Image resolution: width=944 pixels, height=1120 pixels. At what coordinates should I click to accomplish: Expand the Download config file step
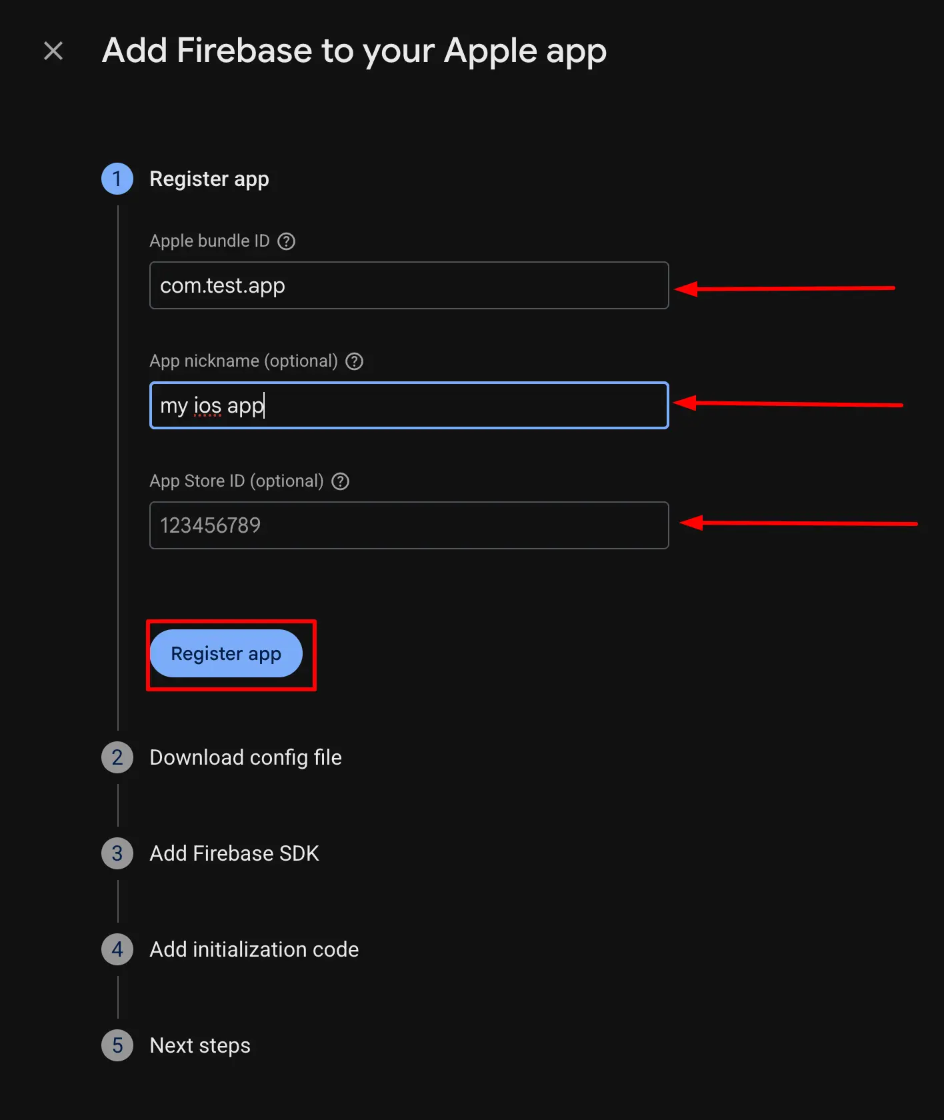click(x=245, y=757)
